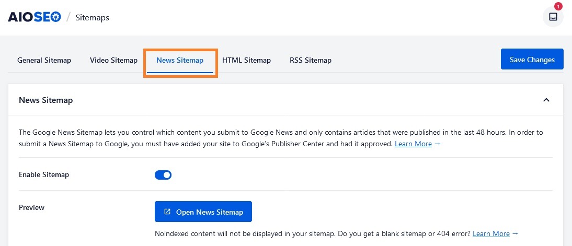
Task: Click the gear icon inside AIOSEO logo
Action: tap(54, 17)
